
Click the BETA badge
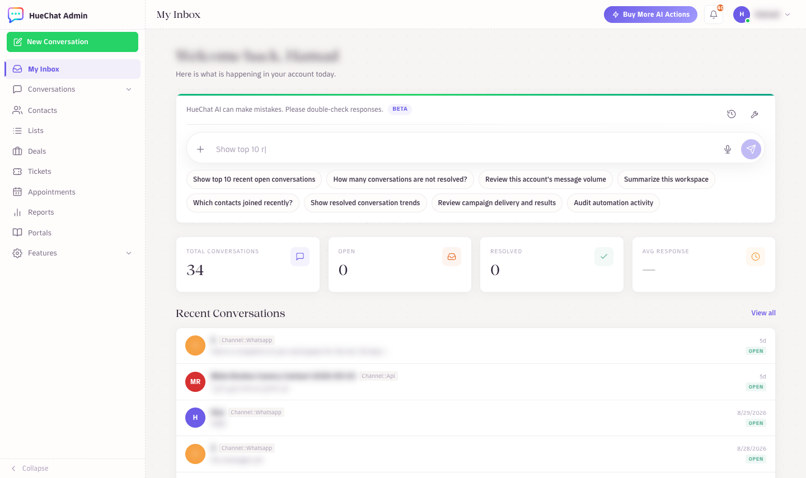(x=400, y=109)
